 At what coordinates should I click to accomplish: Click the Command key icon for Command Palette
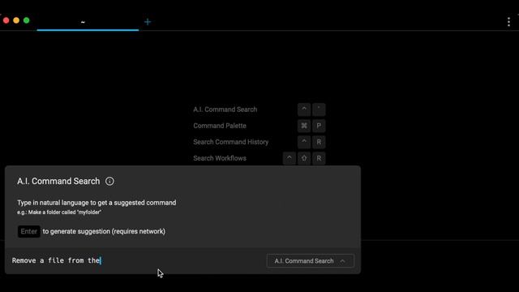[304, 126]
